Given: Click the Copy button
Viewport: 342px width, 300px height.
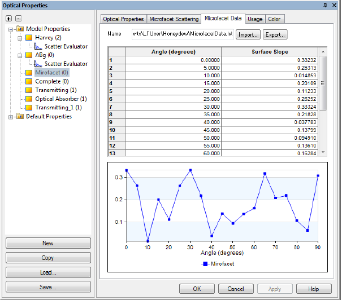Looking at the screenshot, I should [x=48, y=258].
